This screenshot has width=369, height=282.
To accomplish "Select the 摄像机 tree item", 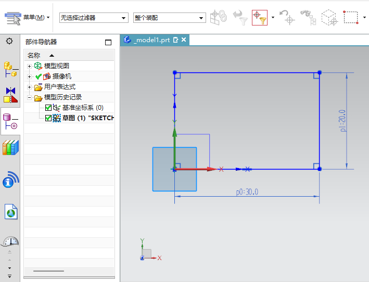I will point(61,76).
